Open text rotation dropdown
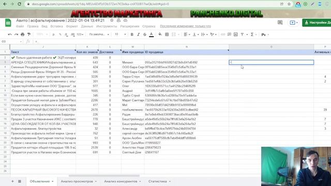Viewport: 331px width, 186px height. [x=214, y=35]
